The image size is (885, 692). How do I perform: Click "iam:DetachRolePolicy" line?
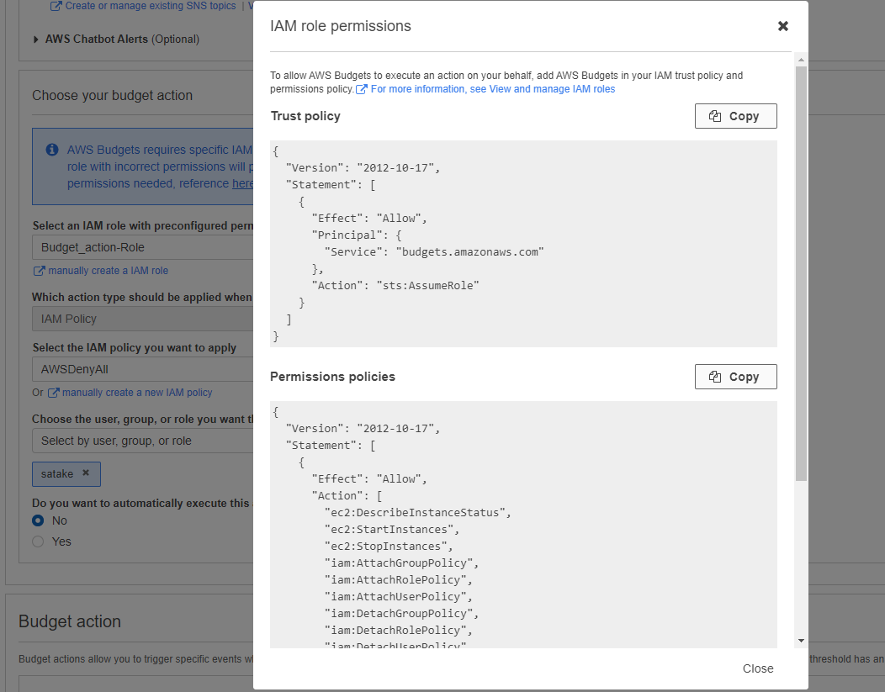[398, 631]
